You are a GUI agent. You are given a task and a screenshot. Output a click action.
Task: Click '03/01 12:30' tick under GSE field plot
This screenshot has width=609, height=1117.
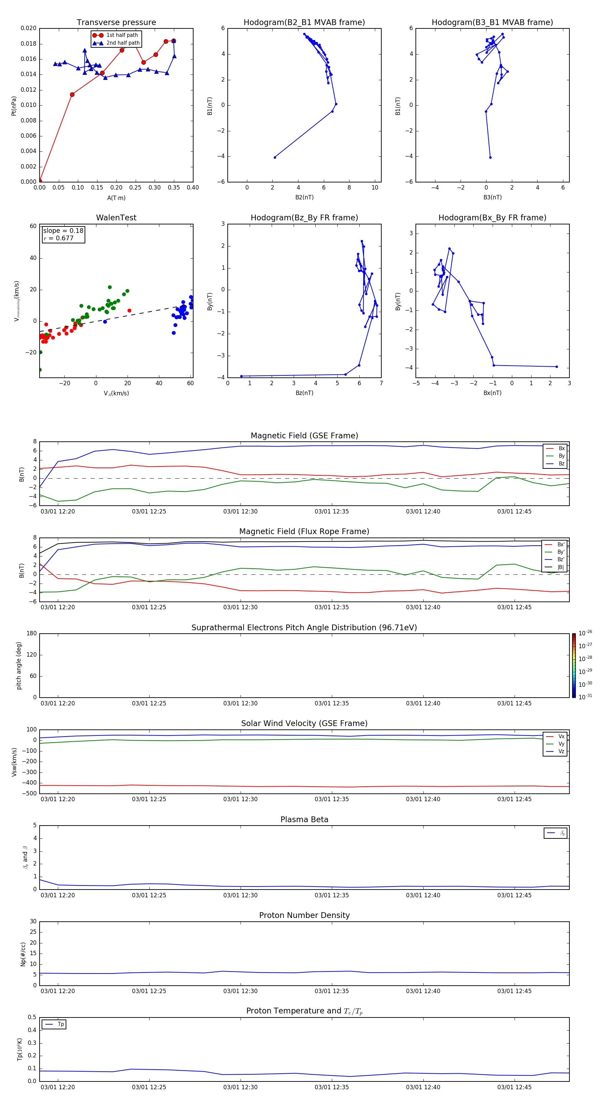click(x=240, y=512)
